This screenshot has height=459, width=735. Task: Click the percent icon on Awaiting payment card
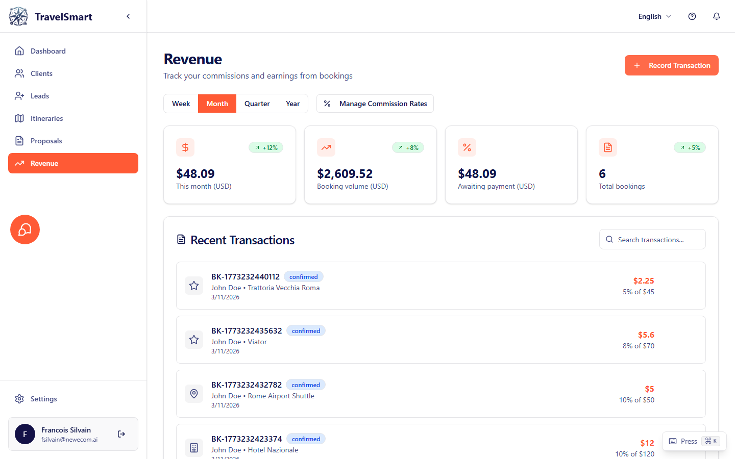467,147
